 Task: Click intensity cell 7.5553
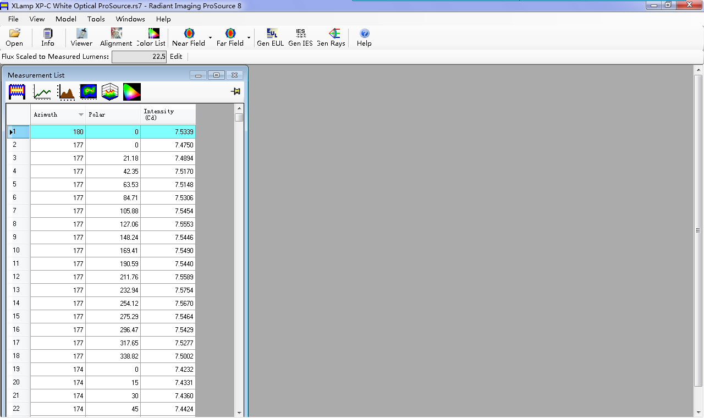pos(168,224)
